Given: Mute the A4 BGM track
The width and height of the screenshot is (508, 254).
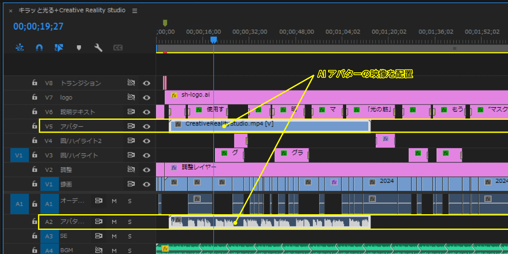Looking at the screenshot, I should (x=114, y=250).
